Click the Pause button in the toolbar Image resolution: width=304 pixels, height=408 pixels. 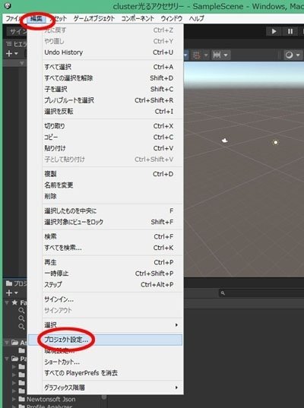[290, 31]
